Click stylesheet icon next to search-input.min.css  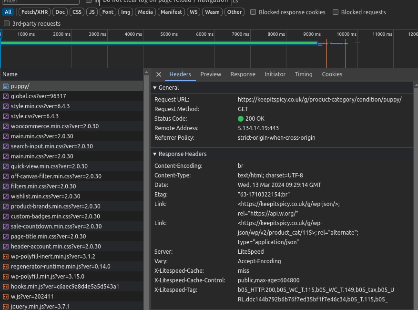tap(6, 146)
